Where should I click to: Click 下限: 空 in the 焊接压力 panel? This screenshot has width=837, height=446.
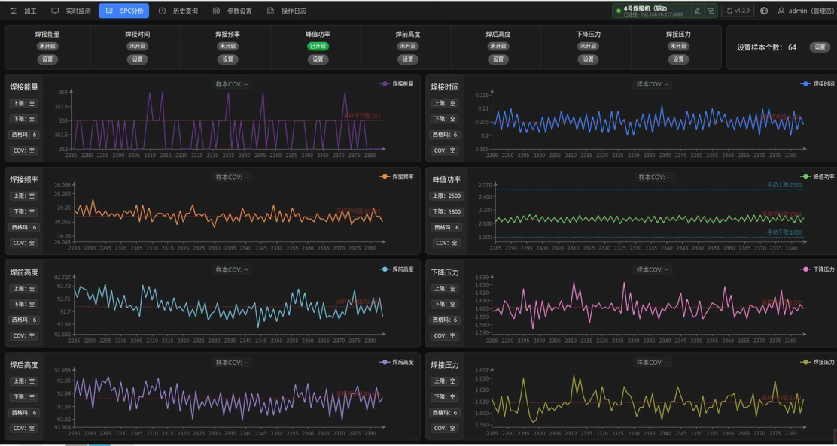[x=445, y=397]
